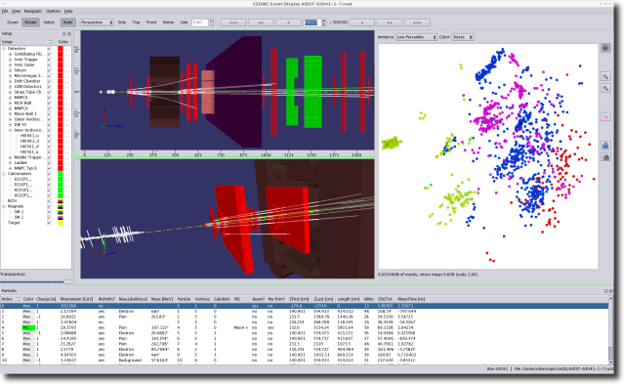
Task: Click the Setup panel float icon
Action: click(x=64, y=34)
